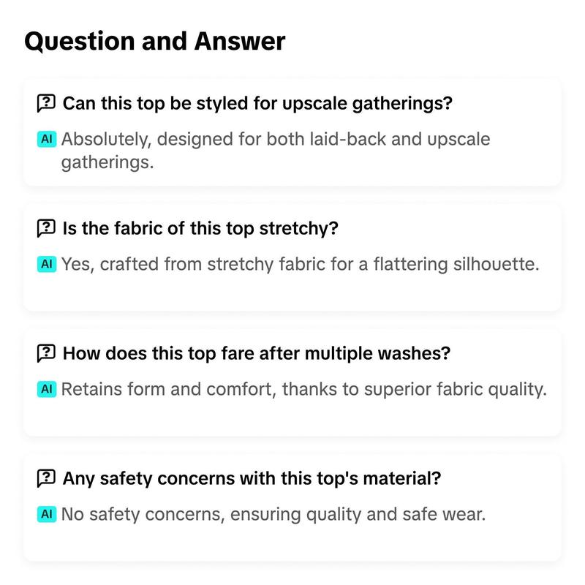Click the question icon before multiple washes question
Image resolution: width=585 pixels, height=585 pixels.
(x=46, y=353)
